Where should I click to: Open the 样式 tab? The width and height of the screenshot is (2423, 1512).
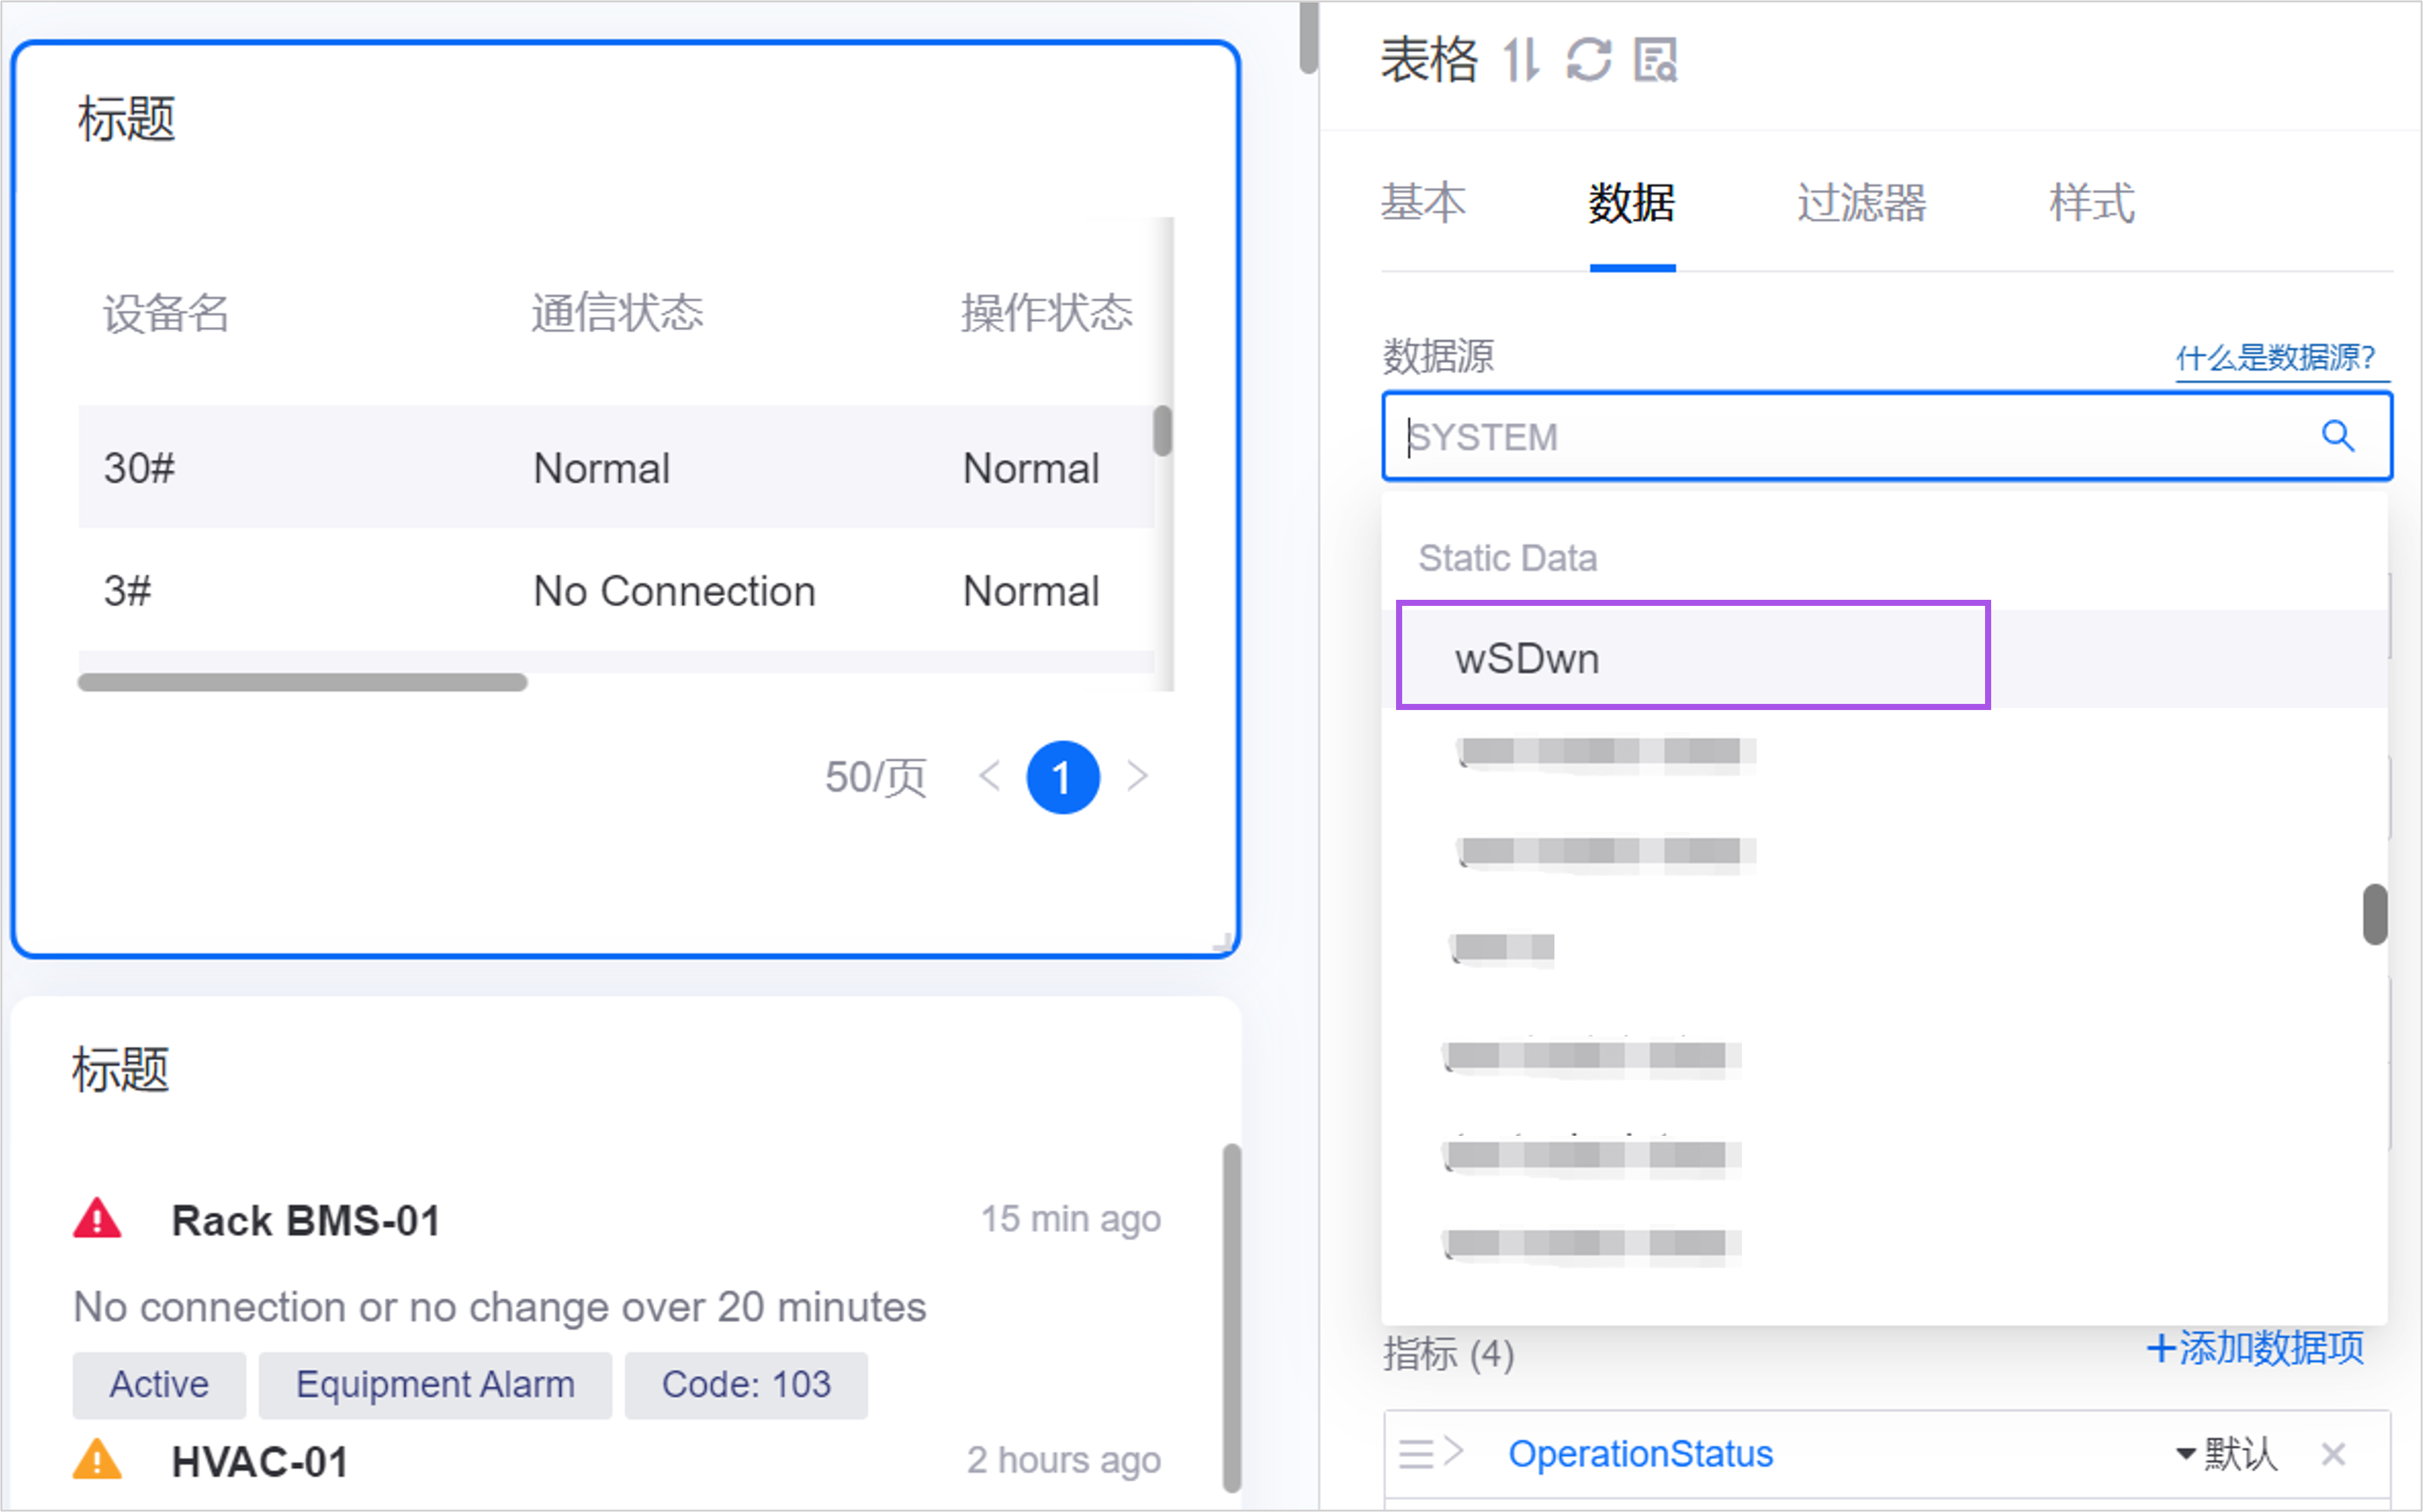point(2092,203)
